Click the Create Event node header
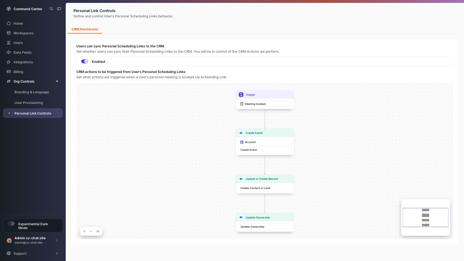The image size is (464, 261). 265,133
